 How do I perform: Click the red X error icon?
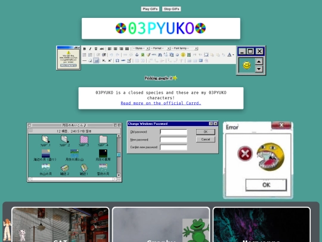click(245, 154)
